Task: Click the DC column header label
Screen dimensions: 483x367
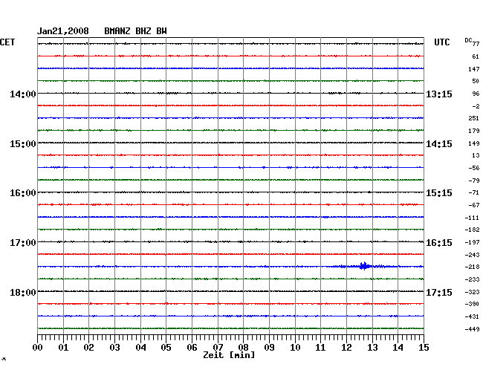Action: pos(468,40)
